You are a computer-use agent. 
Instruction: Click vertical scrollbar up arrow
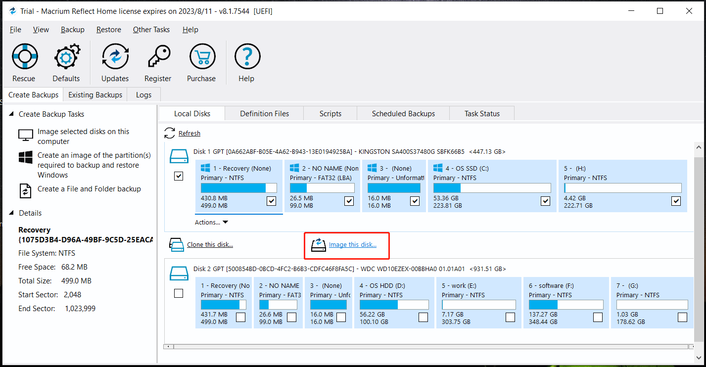(x=698, y=147)
